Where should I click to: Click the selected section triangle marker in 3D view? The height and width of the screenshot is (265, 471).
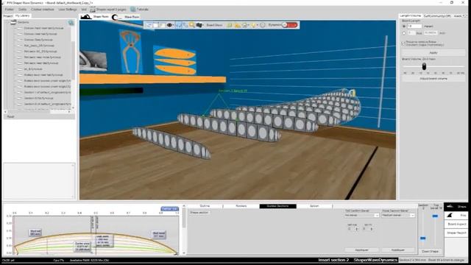click(x=219, y=105)
